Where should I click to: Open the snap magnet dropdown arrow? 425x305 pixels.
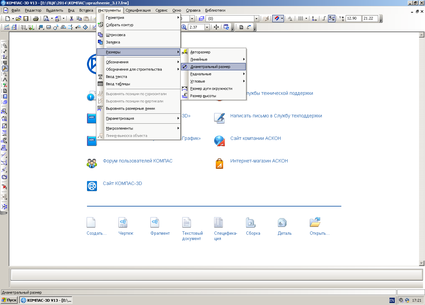tap(282, 19)
